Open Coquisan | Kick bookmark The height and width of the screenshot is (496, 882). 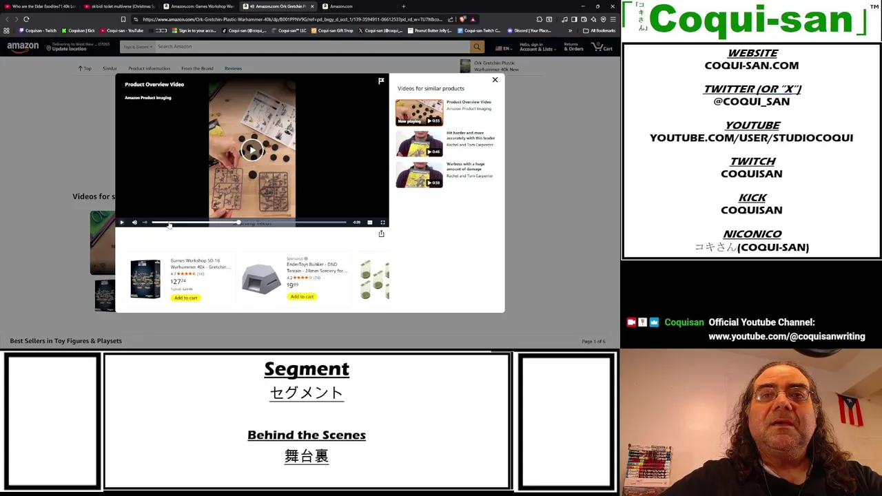coord(79,30)
